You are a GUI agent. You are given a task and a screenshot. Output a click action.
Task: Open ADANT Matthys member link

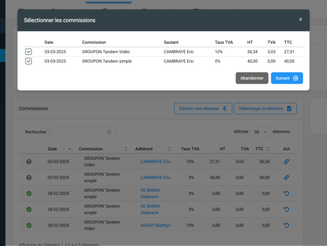[156, 225]
